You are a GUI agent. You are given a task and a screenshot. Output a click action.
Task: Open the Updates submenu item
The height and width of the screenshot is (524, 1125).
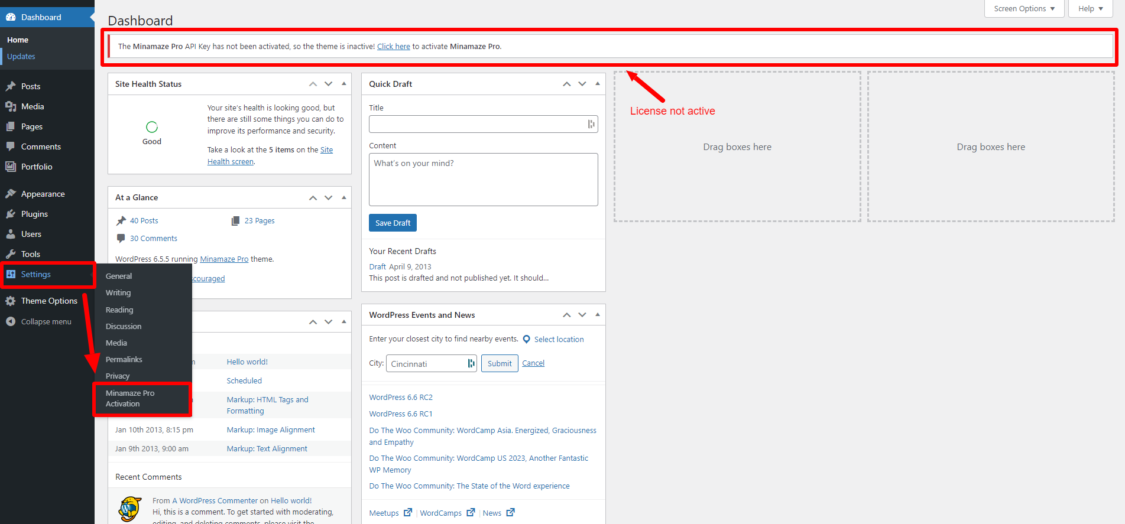tap(21, 57)
